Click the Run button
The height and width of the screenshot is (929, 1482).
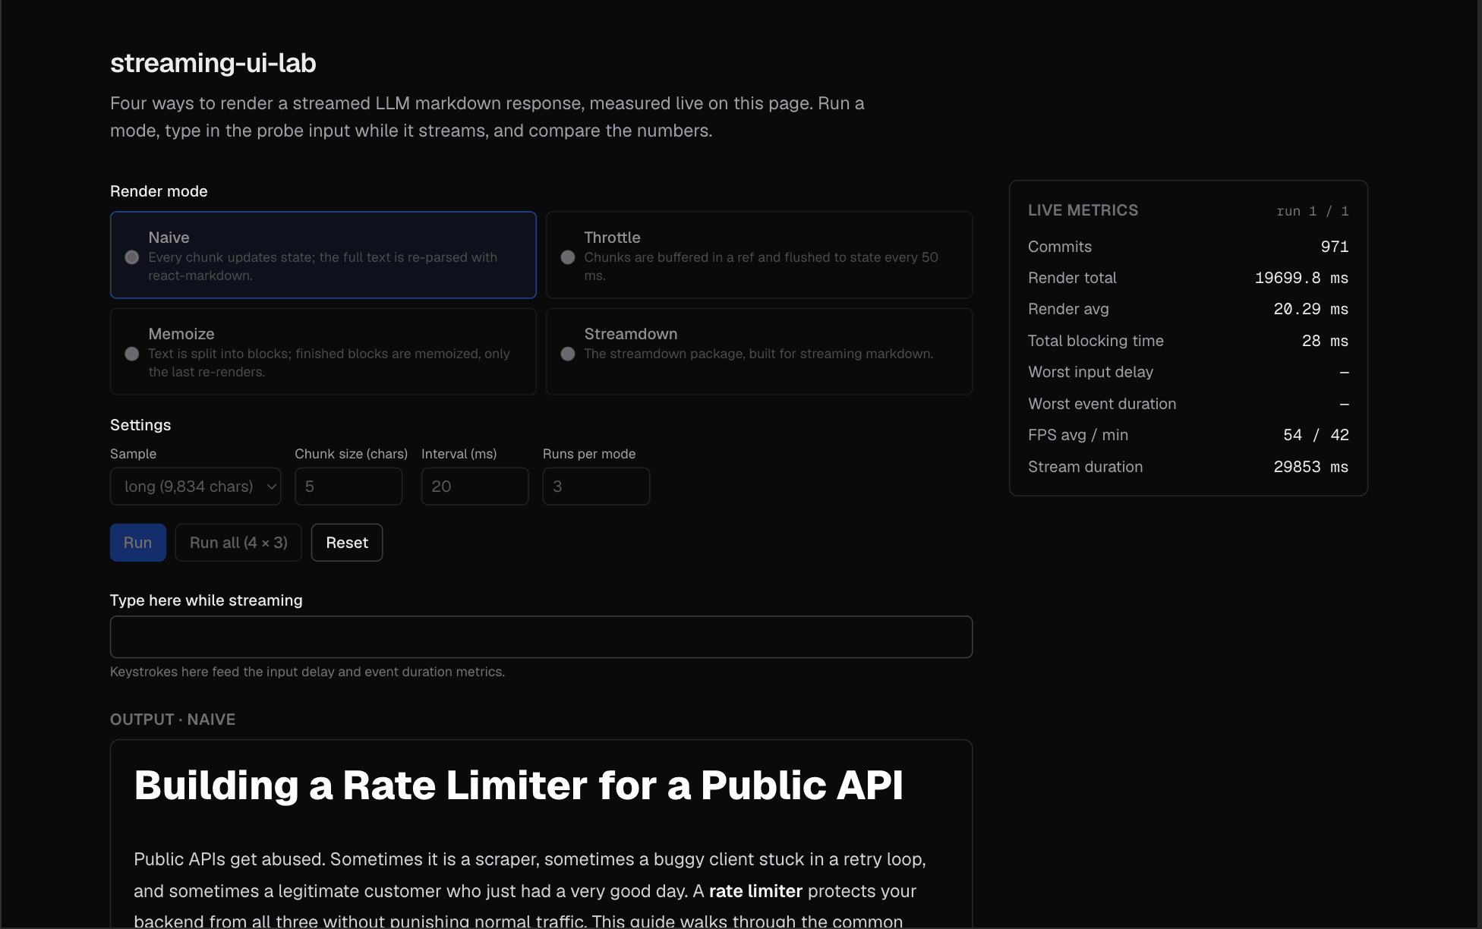tap(138, 543)
